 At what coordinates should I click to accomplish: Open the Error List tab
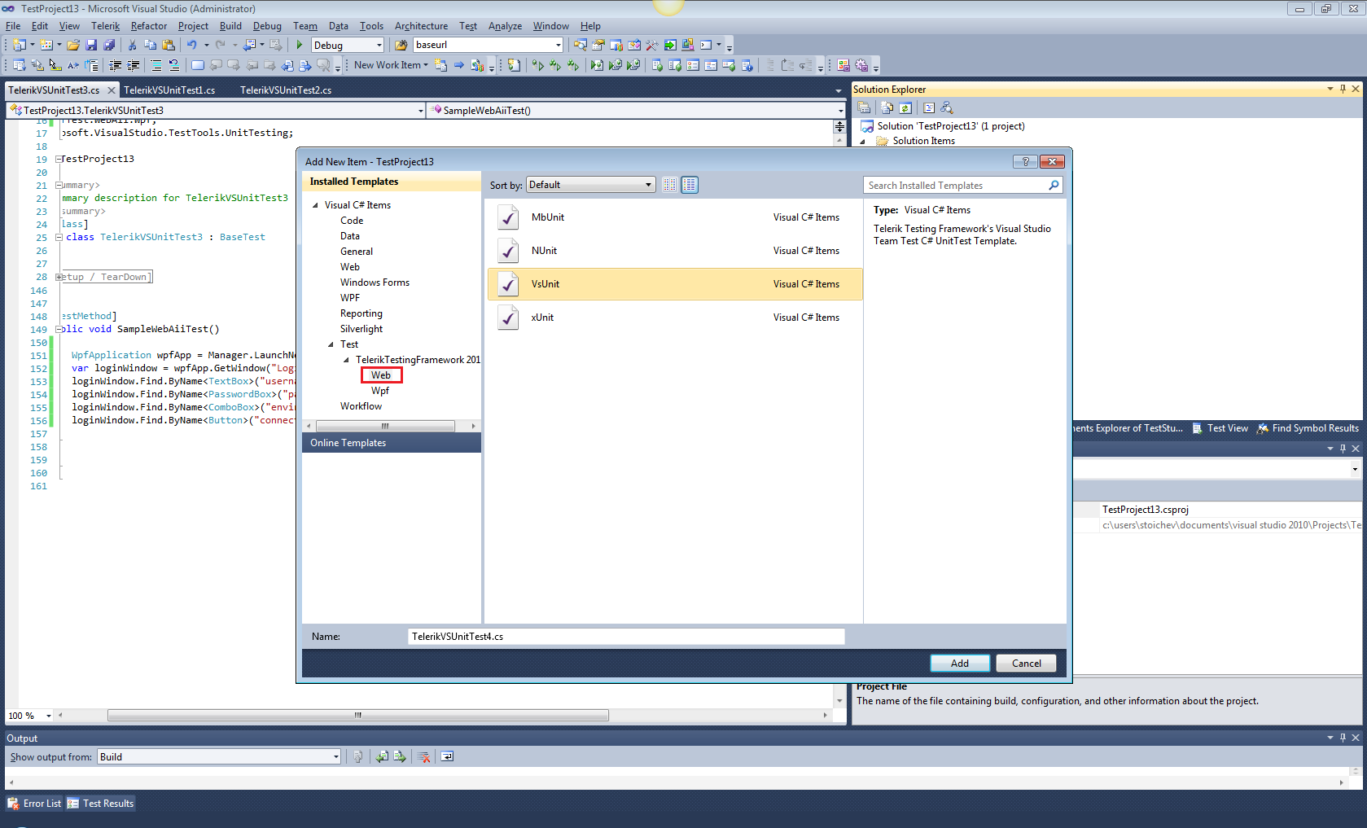35,804
